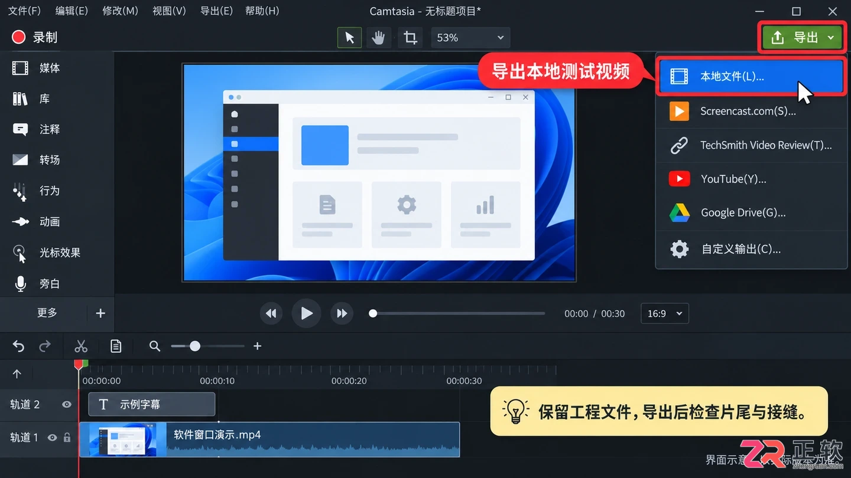Select the 示例字幕 caption clip
Image resolution: width=851 pixels, height=478 pixels.
pos(152,404)
